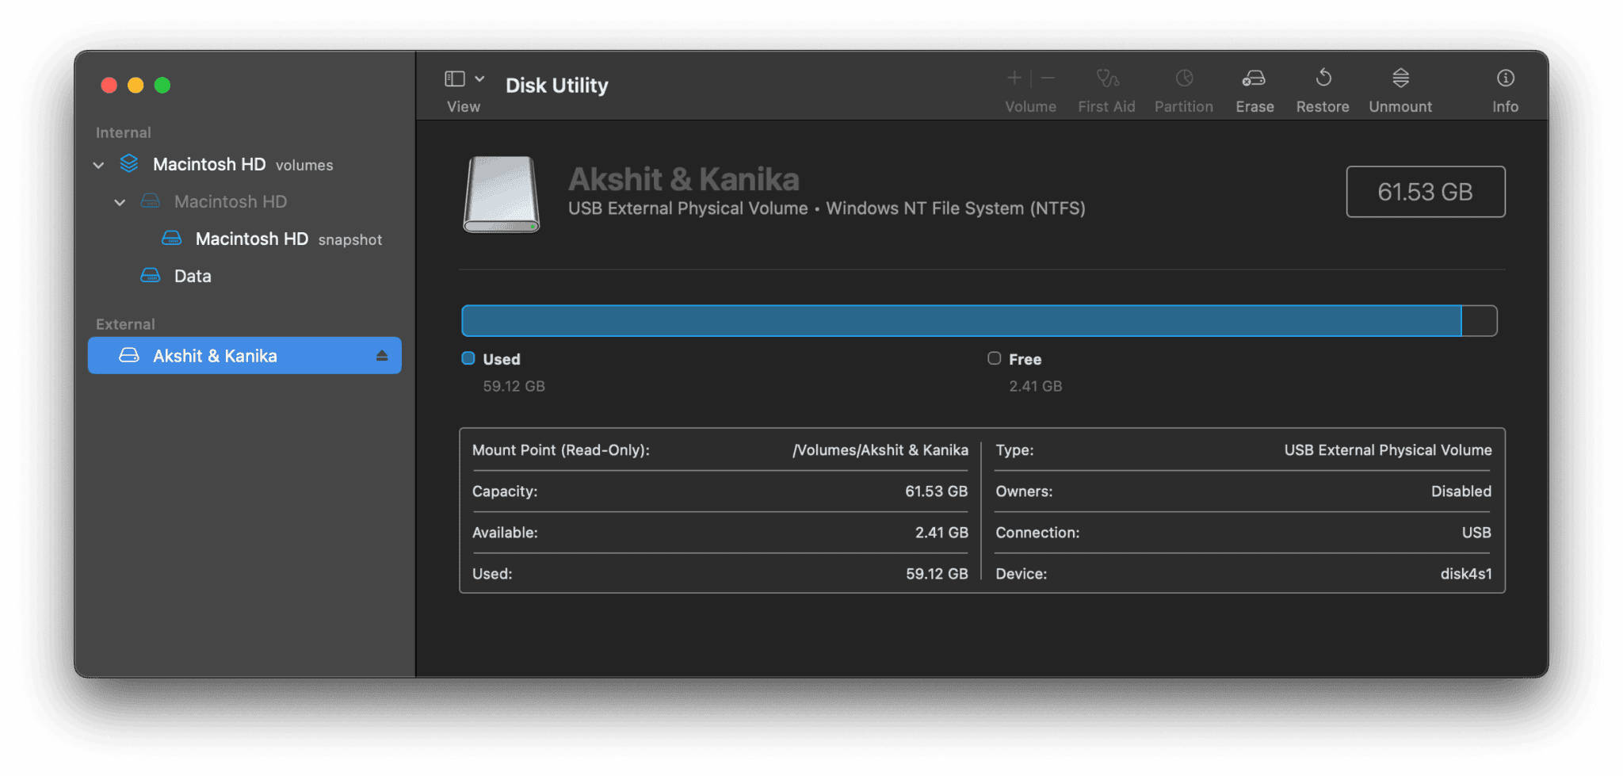Collapse the Macintosh HD volumes group

(x=99, y=165)
